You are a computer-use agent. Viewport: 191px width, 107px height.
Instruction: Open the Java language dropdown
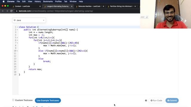pos(29,20)
